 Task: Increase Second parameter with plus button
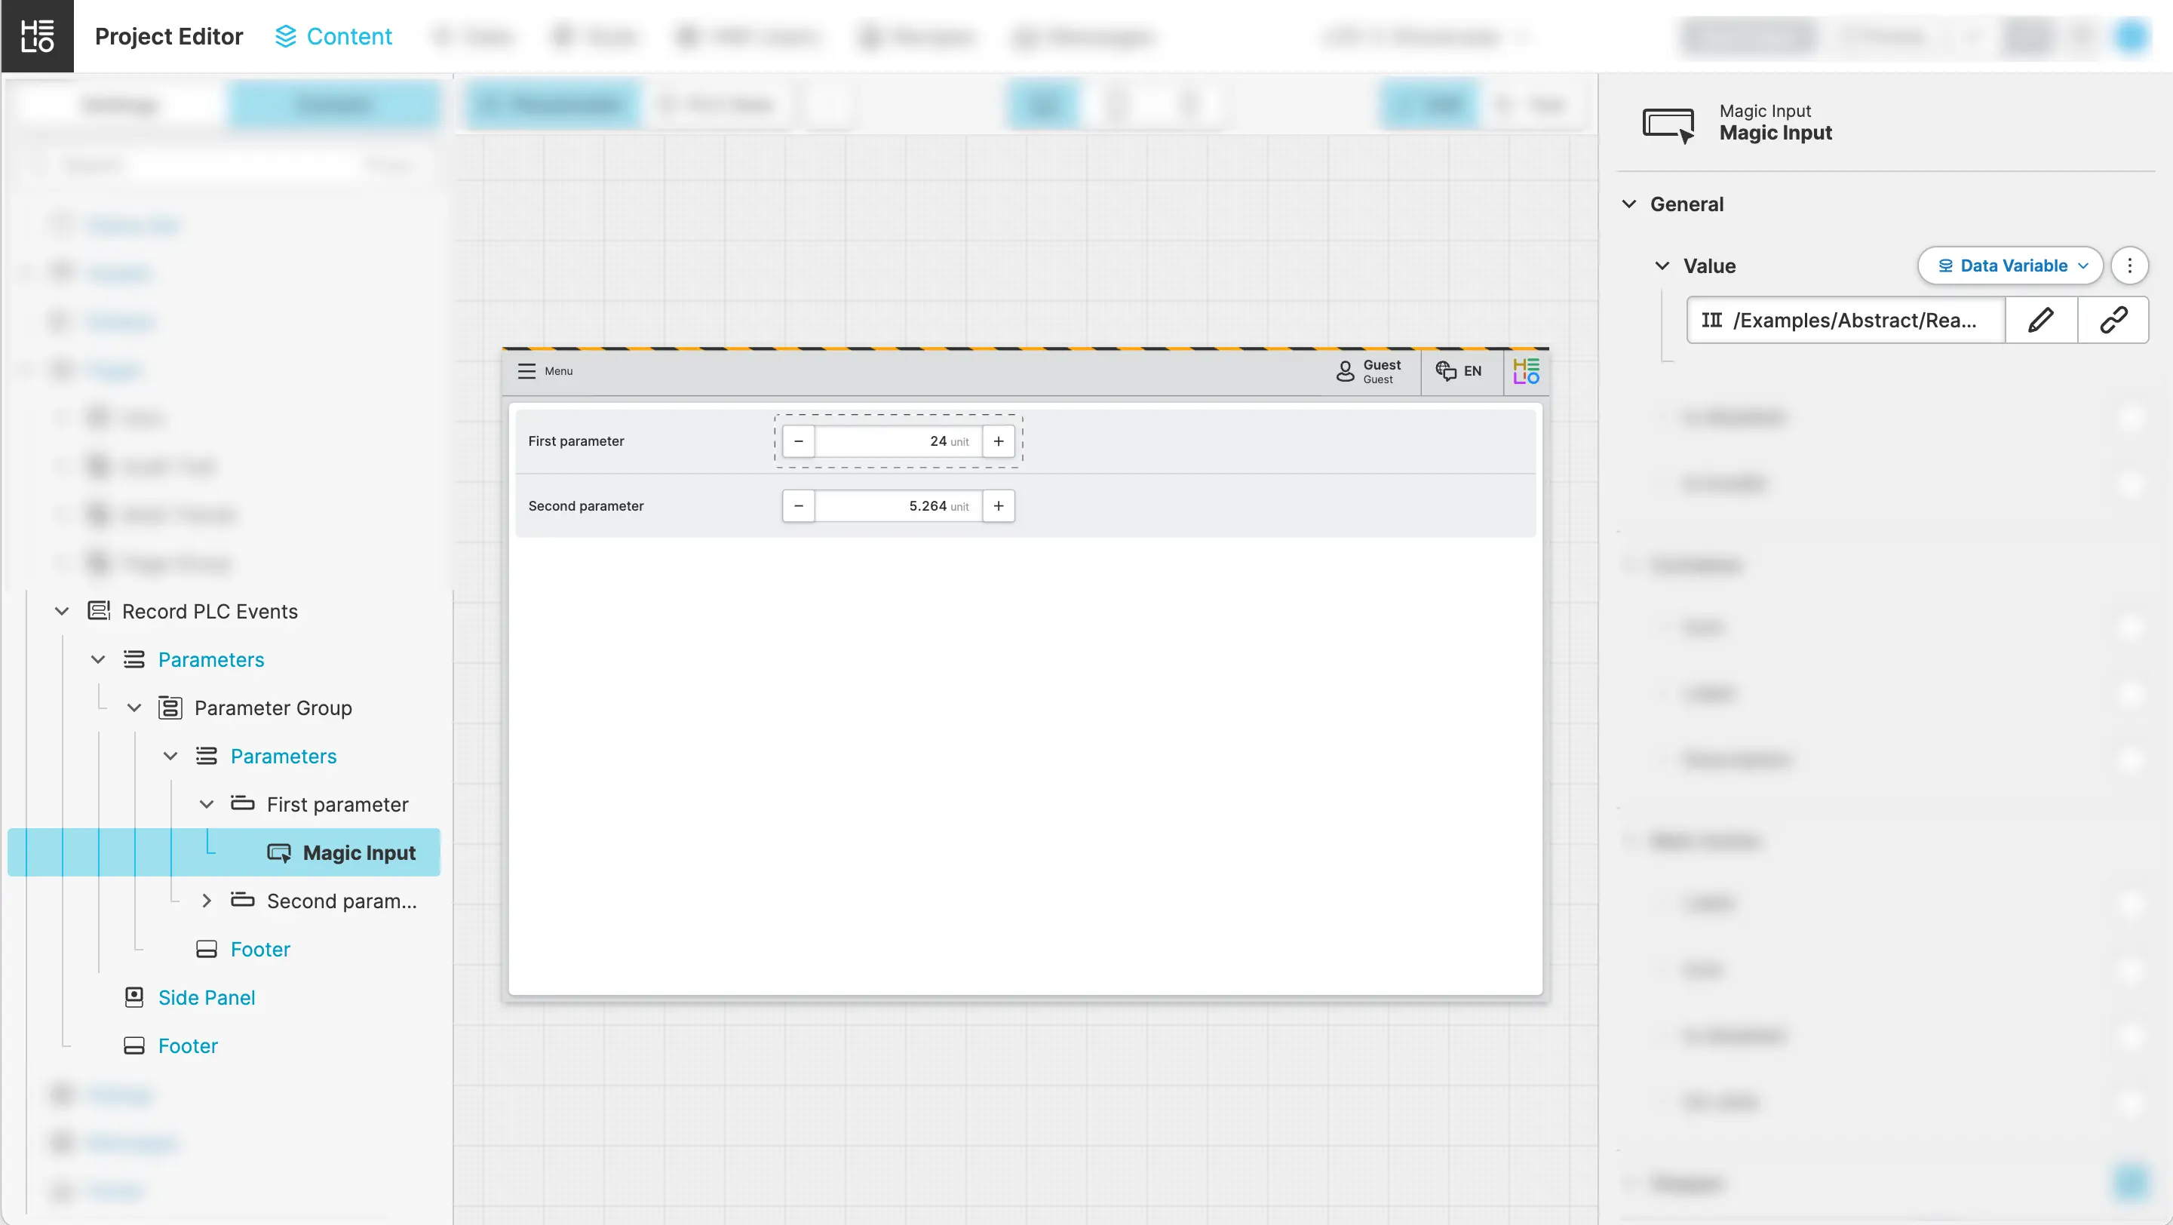click(x=998, y=506)
